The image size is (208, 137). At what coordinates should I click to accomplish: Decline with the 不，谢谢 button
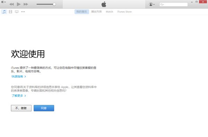point(21,108)
